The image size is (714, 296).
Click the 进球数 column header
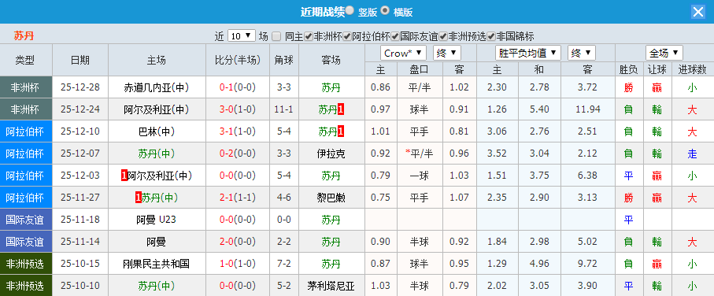coord(692,70)
